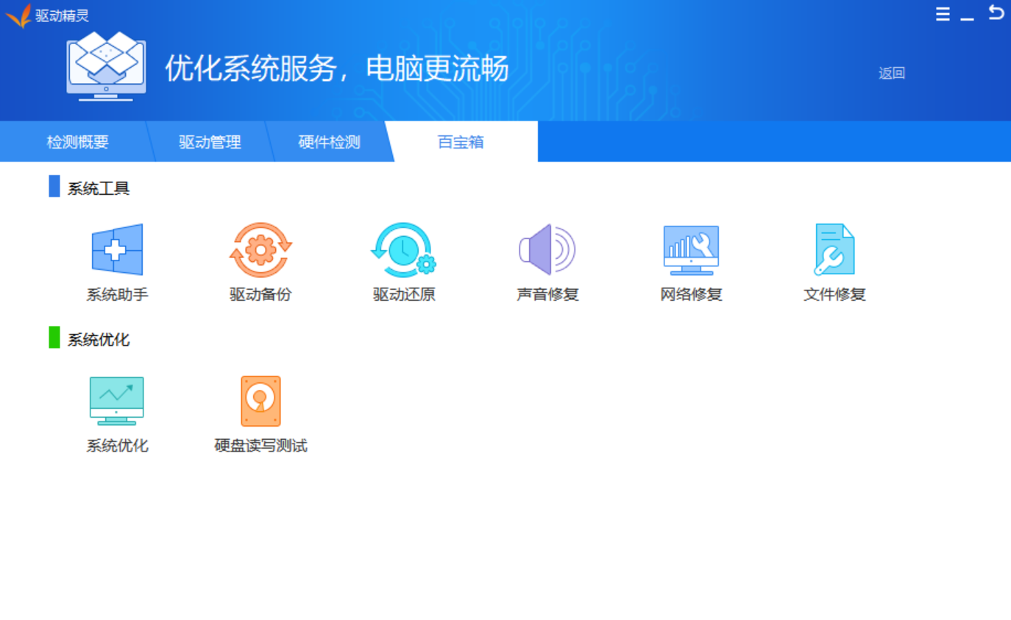1011x620 pixels.
Task: Launch the 文件修复 document icon
Action: [834, 249]
